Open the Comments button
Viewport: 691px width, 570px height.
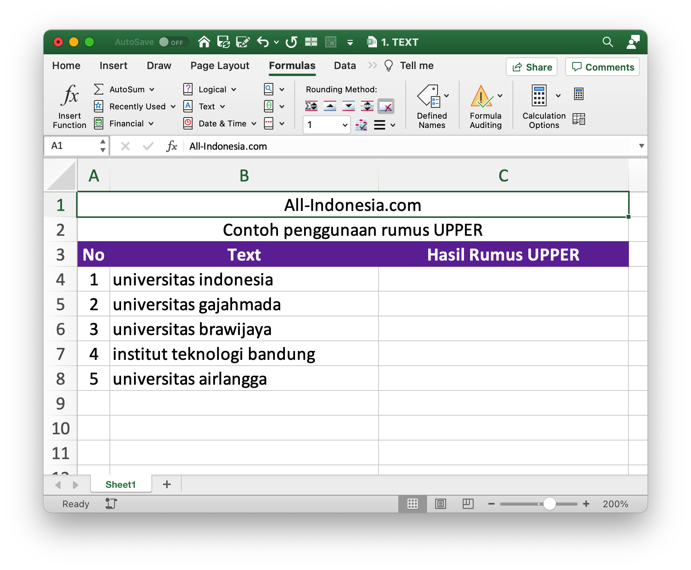(602, 67)
